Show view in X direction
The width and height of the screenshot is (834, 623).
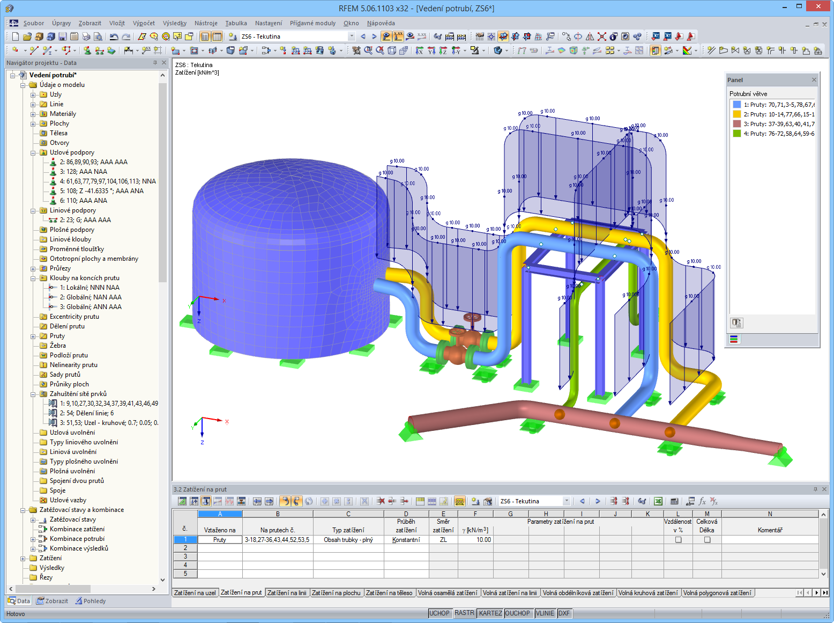point(420,50)
